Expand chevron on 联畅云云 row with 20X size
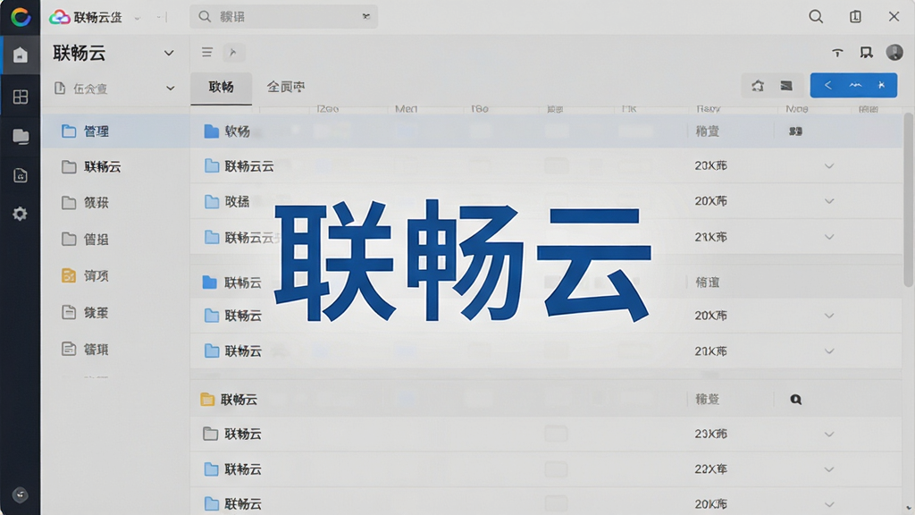 click(x=829, y=166)
